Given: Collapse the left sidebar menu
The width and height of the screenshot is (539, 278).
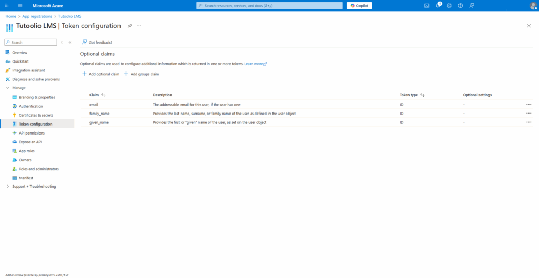Looking at the screenshot, I should [x=70, y=42].
